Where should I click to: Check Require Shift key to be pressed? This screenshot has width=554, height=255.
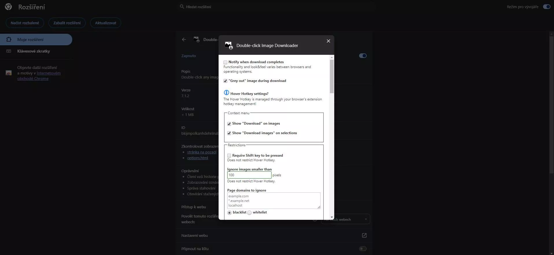click(x=229, y=155)
